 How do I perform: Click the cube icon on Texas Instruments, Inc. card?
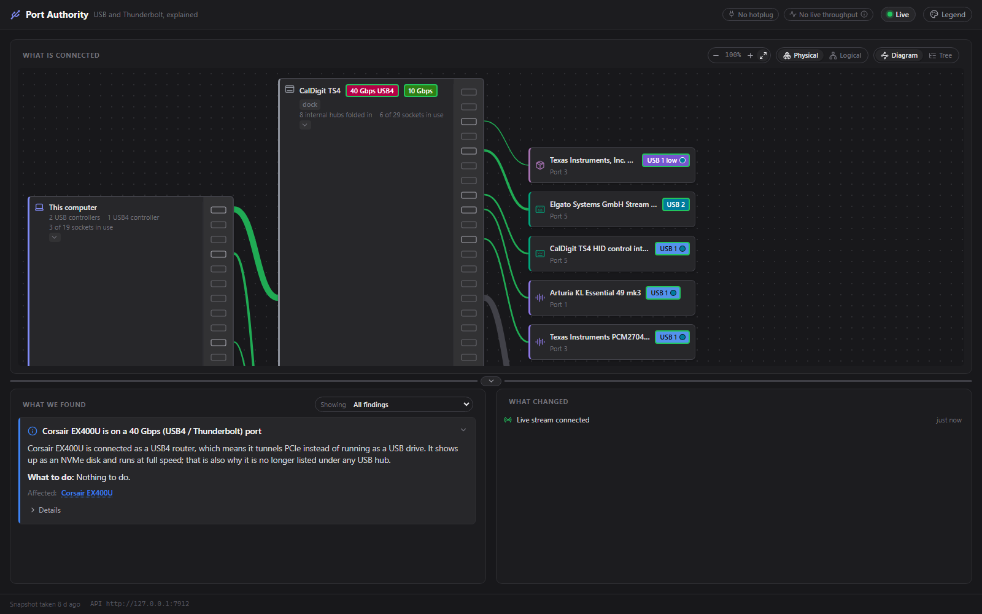(540, 165)
